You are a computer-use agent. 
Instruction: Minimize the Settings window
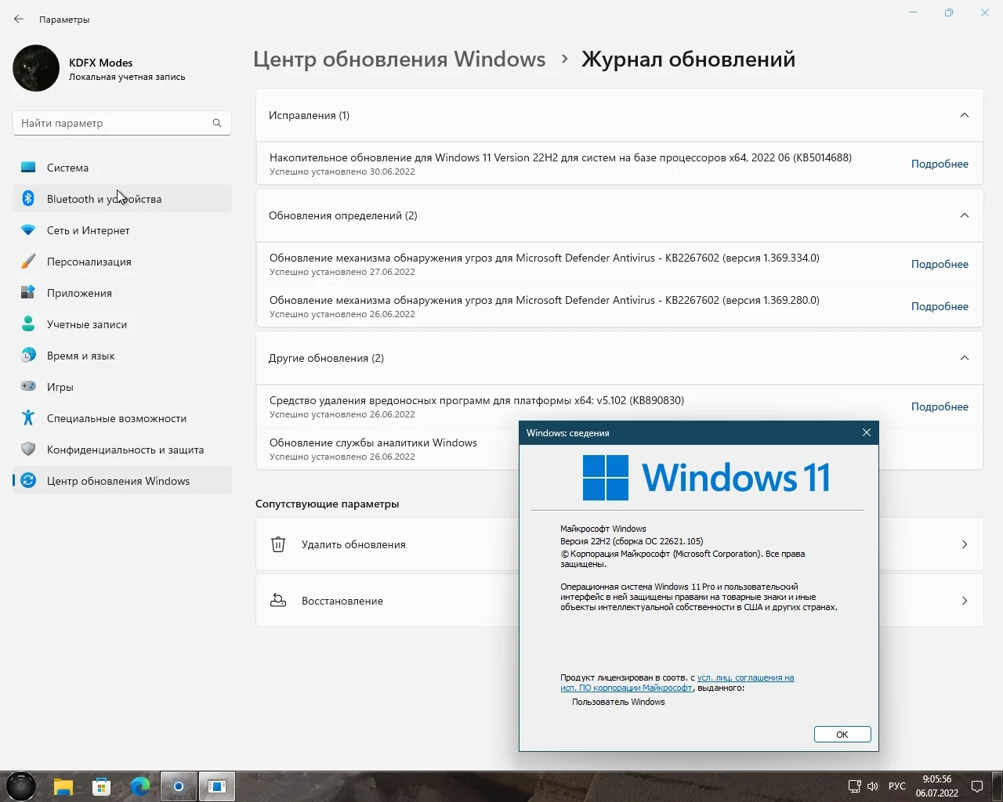(x=913, y=13)
